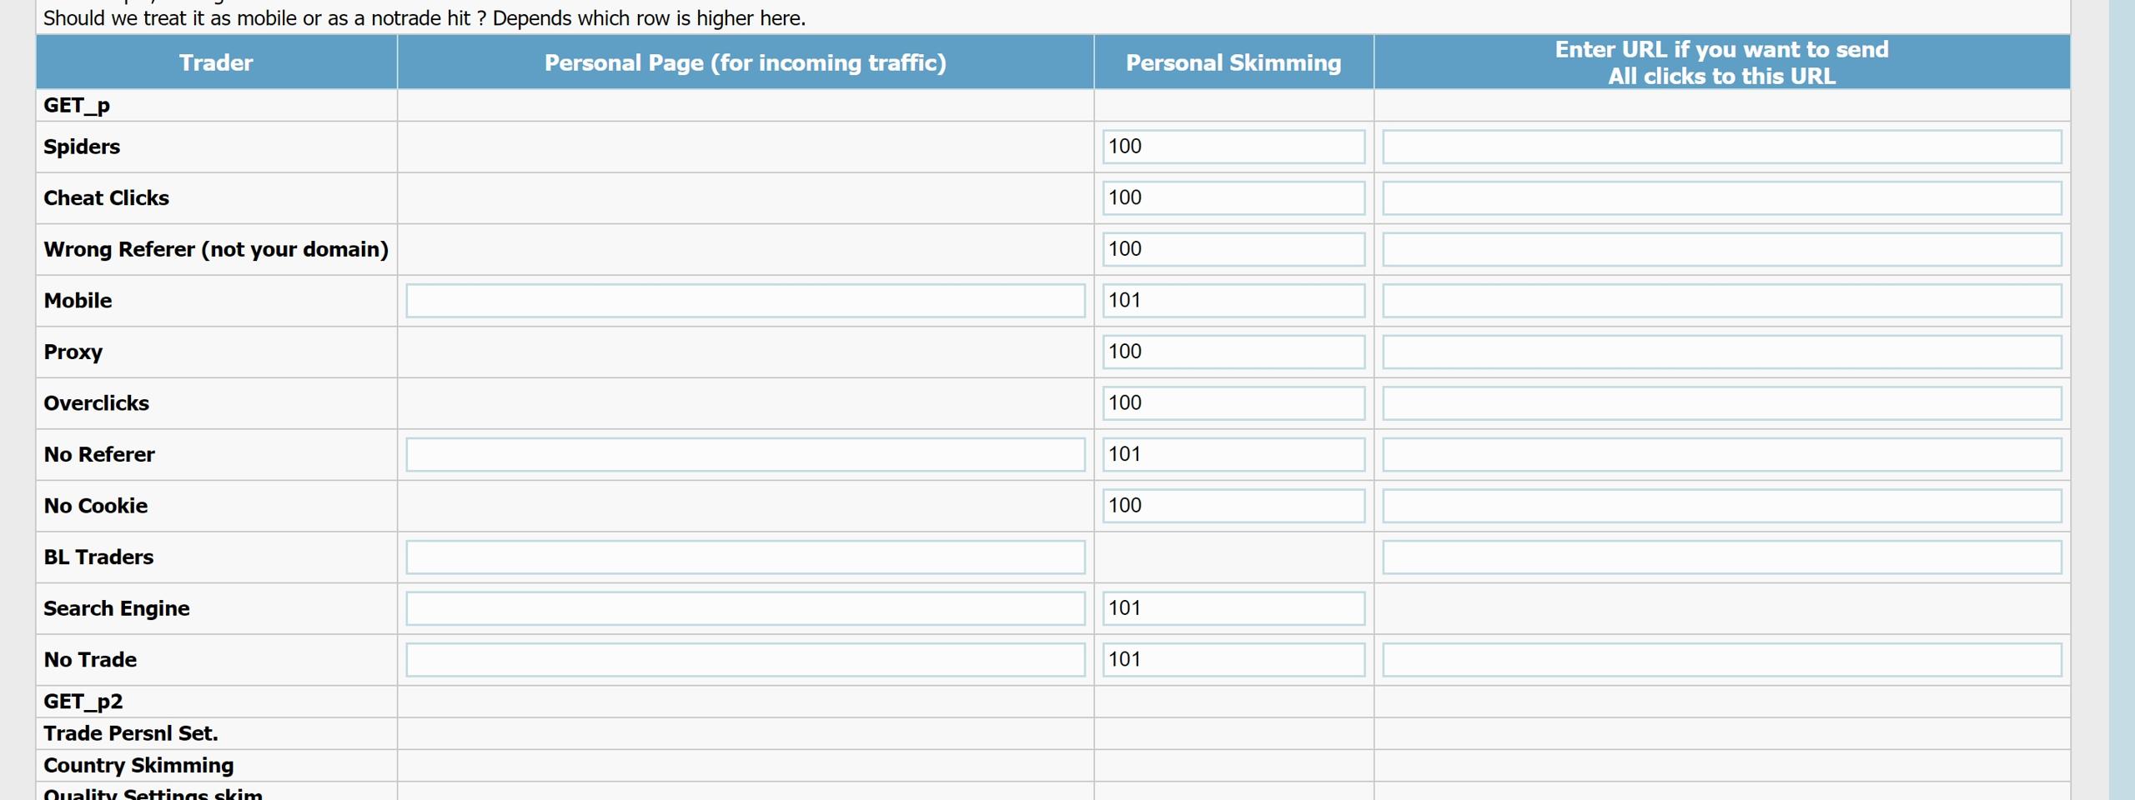Click the No Trade Personal Page field
2135x800 pixels.
click(746, 660)
